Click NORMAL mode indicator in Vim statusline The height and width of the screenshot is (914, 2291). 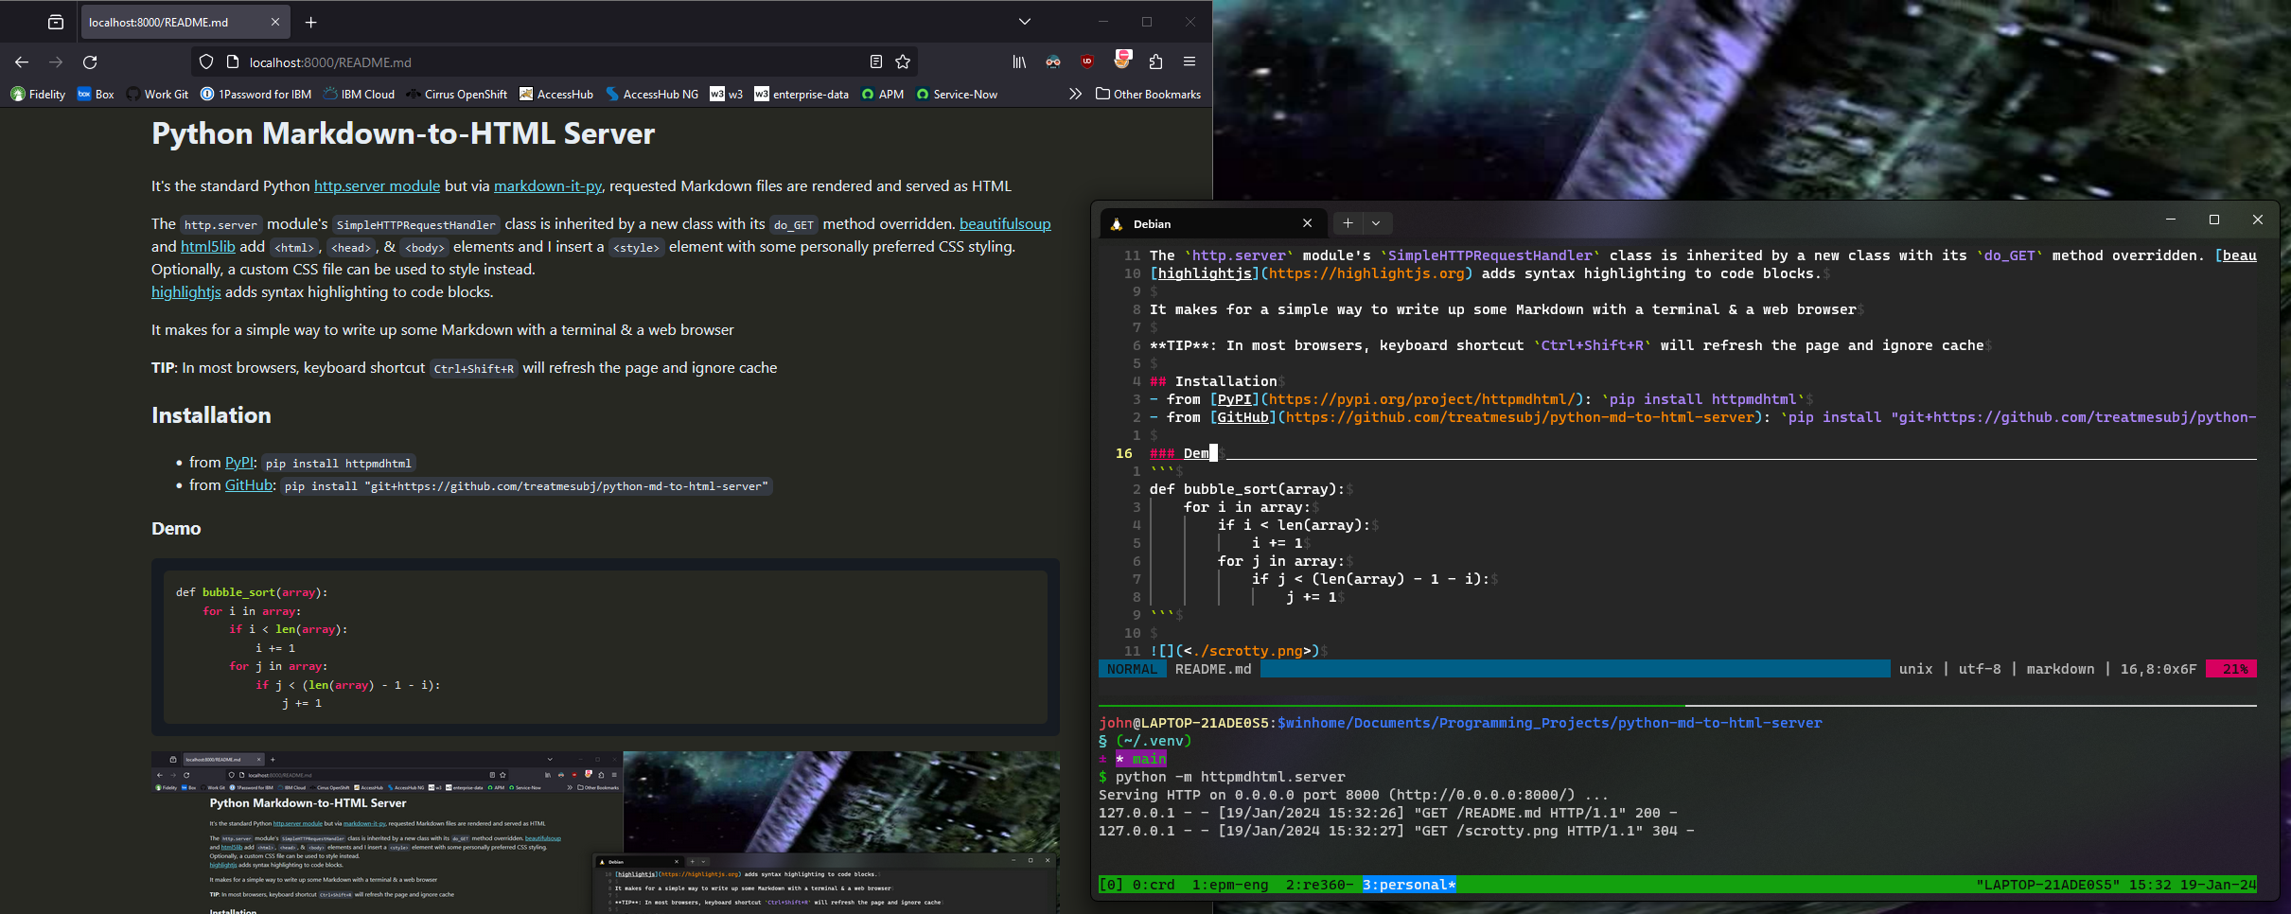[x=1132, y=669]
